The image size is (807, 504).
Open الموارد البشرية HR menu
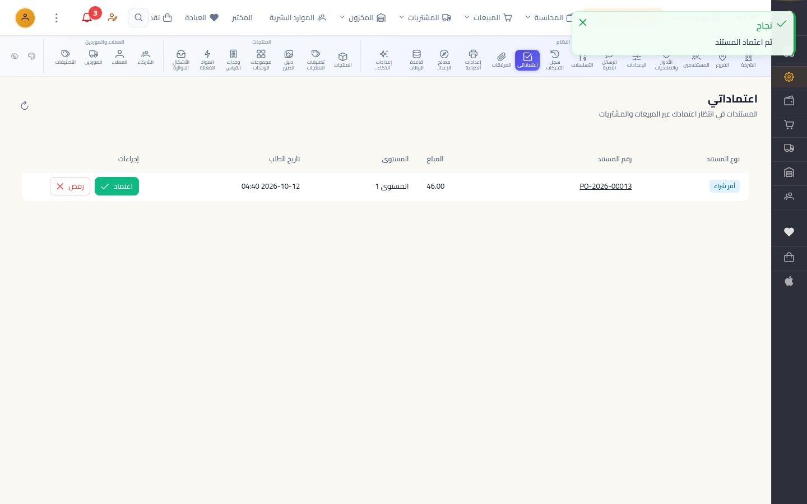coord(298,18)
